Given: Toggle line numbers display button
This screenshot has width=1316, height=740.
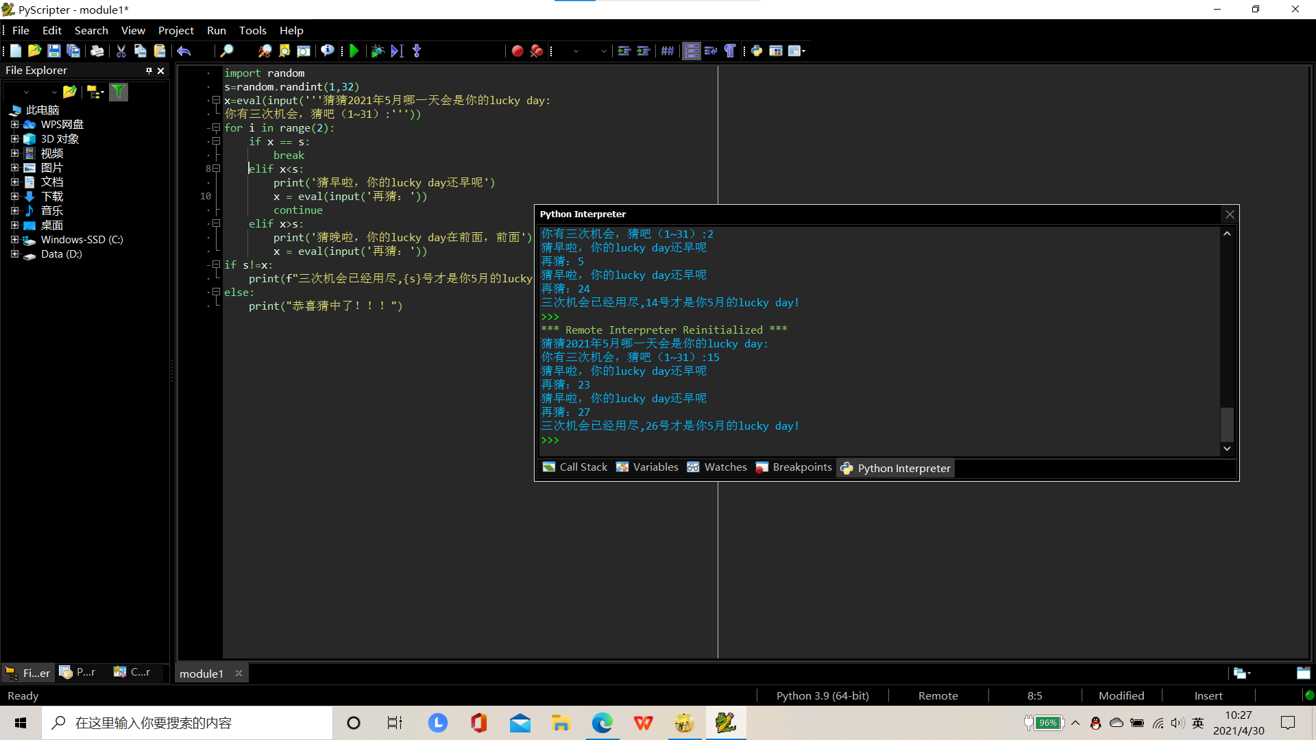Looking at the screenshot, I should [x=692, y=51].
